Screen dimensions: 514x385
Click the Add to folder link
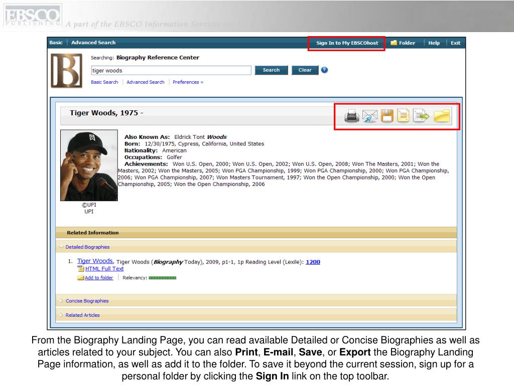pos(99,278)
